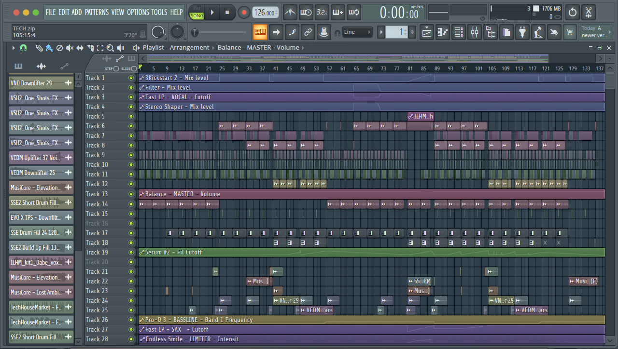Open the Mixer from the top toolbar
The width and height of the screenshot is (618, 349).
coord(474,32)
